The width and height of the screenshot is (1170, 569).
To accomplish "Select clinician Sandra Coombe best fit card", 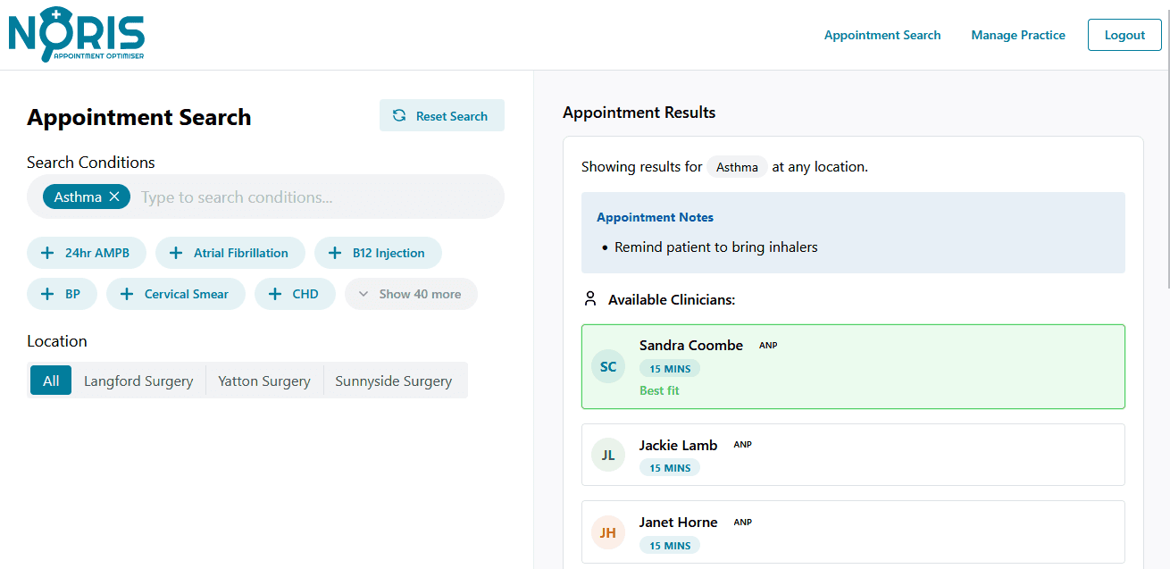I will coord(853,367).
